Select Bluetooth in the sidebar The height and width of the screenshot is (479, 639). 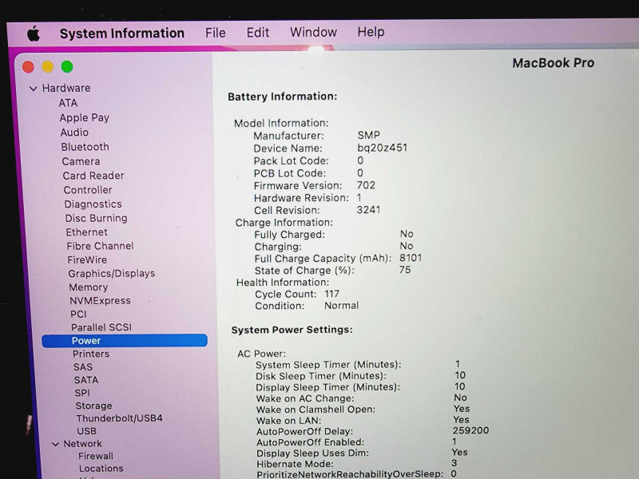(85, 147)
